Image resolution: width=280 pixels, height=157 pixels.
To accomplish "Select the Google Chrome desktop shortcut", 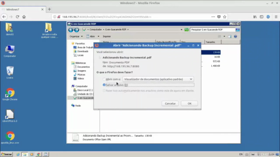I will (10, 94).
